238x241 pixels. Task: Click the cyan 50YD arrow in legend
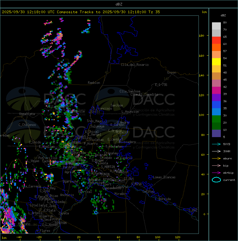pos(216,144)
